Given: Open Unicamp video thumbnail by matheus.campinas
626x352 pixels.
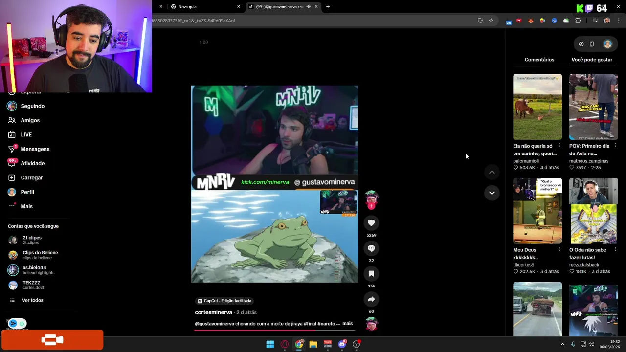Looking at the screenshot, I should coord(594,107).
